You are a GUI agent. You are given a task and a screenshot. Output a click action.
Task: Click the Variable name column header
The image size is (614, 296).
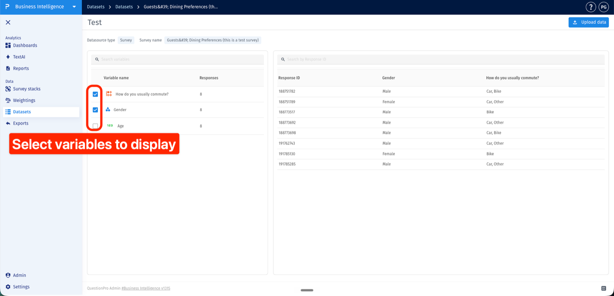click(x=116, y=78)
